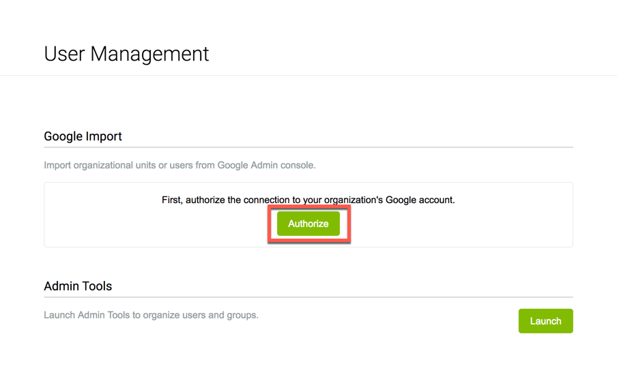Launch Admin Tools with the Launch button
Viewport: 617px width, 377px height.
545,321
